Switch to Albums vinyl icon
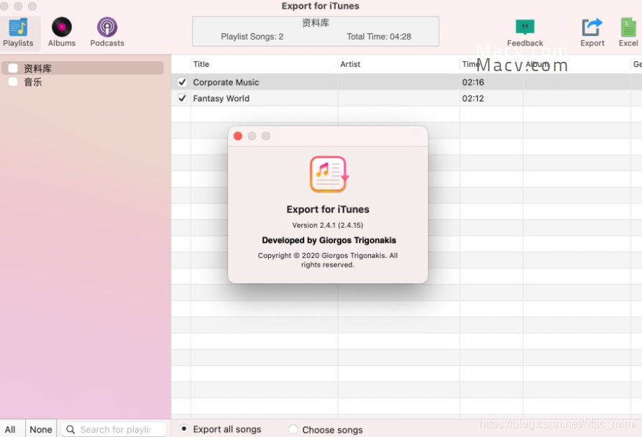 tap(61, 27)
